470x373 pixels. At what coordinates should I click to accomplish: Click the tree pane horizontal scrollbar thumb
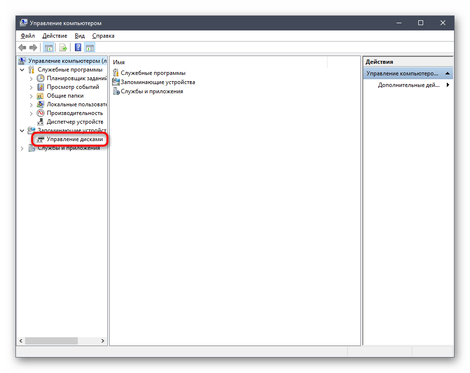point(51,341)
